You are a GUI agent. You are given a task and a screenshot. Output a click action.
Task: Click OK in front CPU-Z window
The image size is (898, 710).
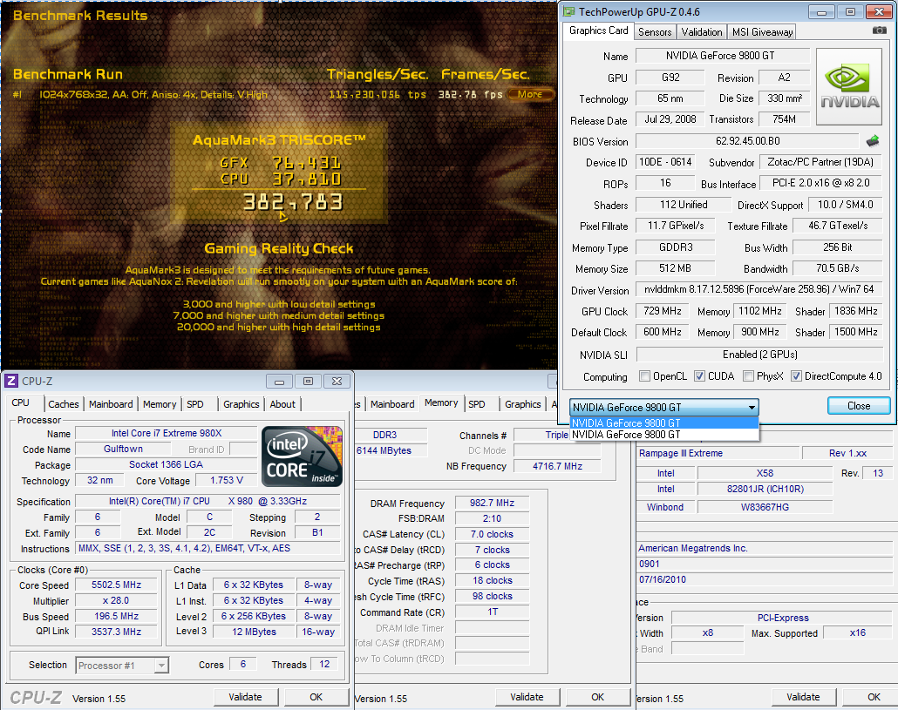pos(316,697)
